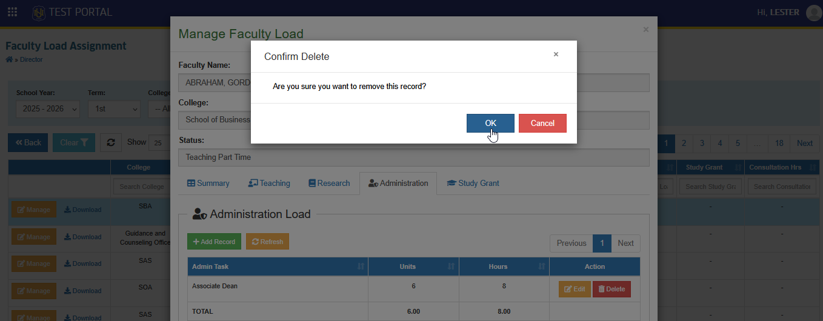
Task: Click the total units value '6.00'
Action: point(413,311)
